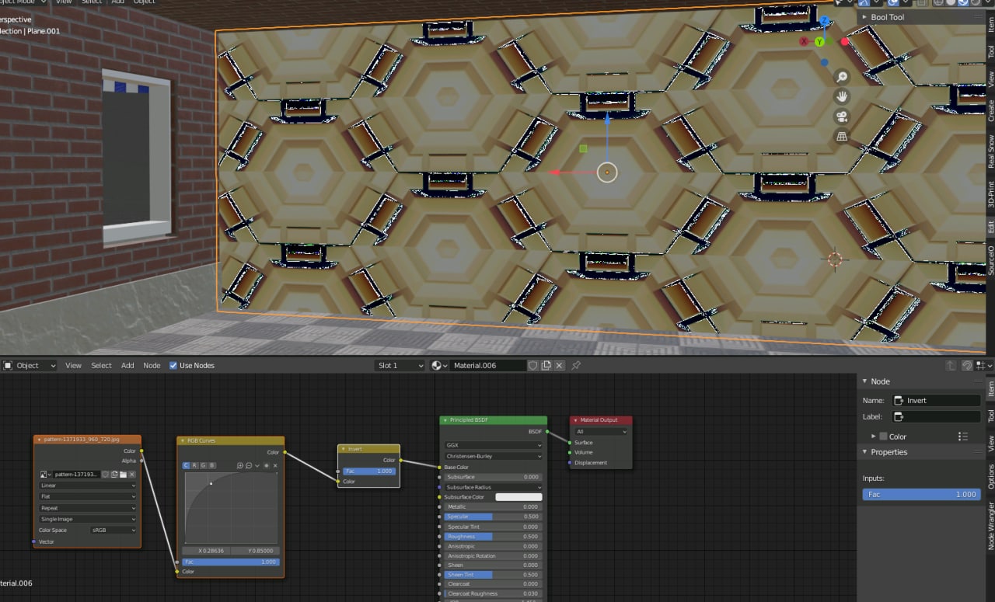995x602 pixels.
Task: Open the node editor Select menu
Action: tap(101, 365)
